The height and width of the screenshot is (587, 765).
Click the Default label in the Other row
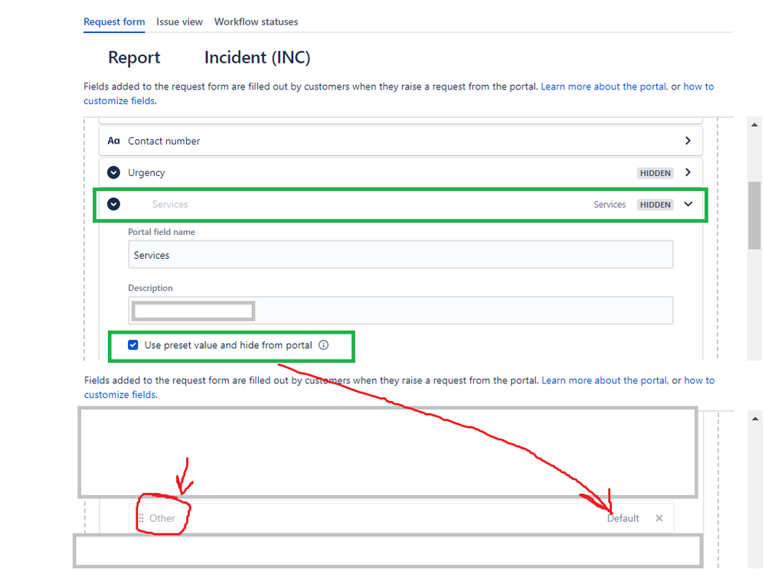click(x=623, y=518)
